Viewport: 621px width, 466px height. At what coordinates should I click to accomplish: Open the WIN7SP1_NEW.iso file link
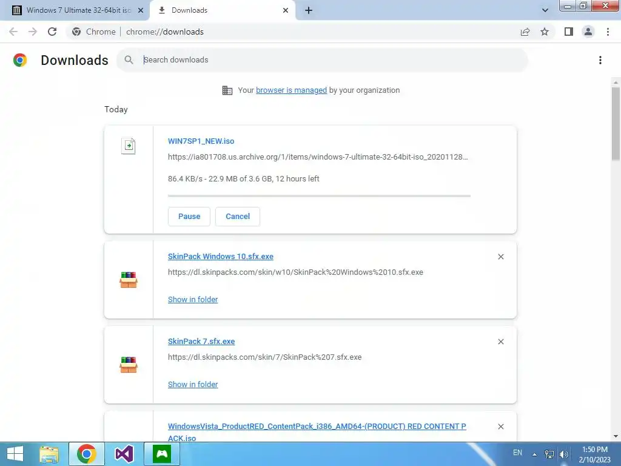click(201, 141)
